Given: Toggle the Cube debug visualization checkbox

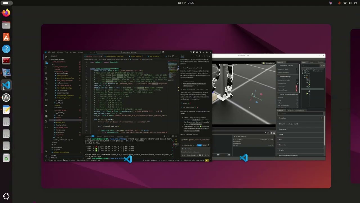Looking at the screenshot, I should (x=297, y=100).
